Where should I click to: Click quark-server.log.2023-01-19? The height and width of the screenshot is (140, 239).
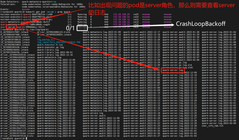(x=219, y=70)
